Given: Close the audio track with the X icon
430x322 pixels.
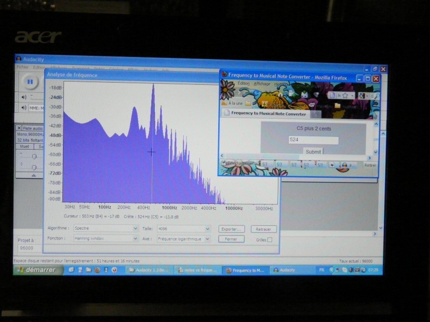Looking at the screenshot, I should pyautogui.click(x=19, y=128).
